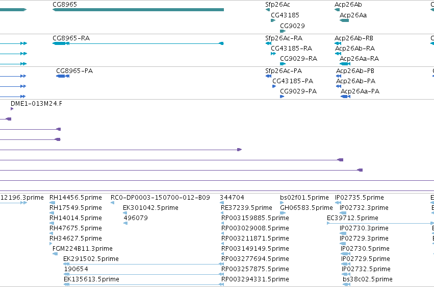This screenshot has height=287, width=434.
Task: Select the IP02730.5prime EST
Action: point(345,254)
